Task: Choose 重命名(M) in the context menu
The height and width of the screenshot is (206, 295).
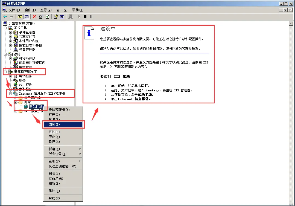Action: 63,179
